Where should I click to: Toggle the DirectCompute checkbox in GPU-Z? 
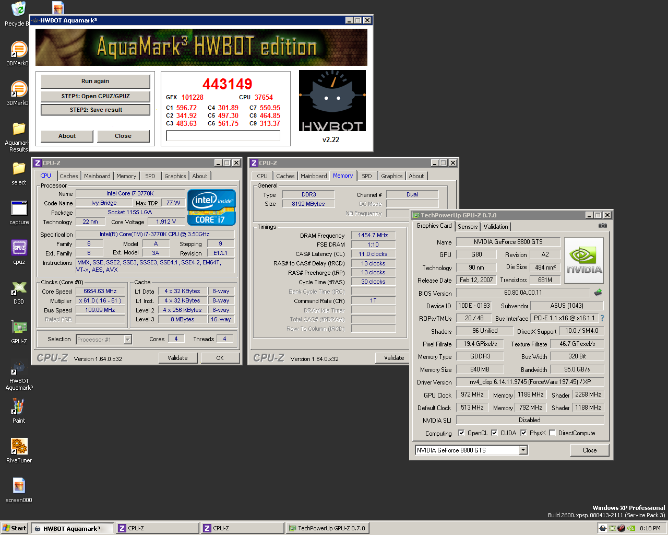tap(552, 433)
